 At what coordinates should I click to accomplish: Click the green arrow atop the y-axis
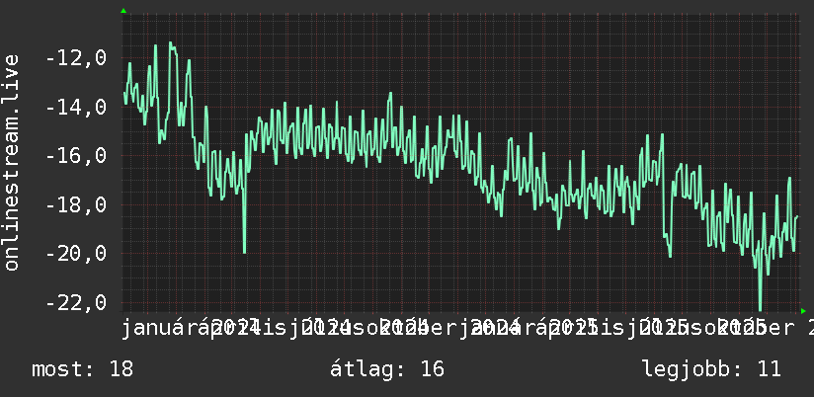[x=123, y=11]
